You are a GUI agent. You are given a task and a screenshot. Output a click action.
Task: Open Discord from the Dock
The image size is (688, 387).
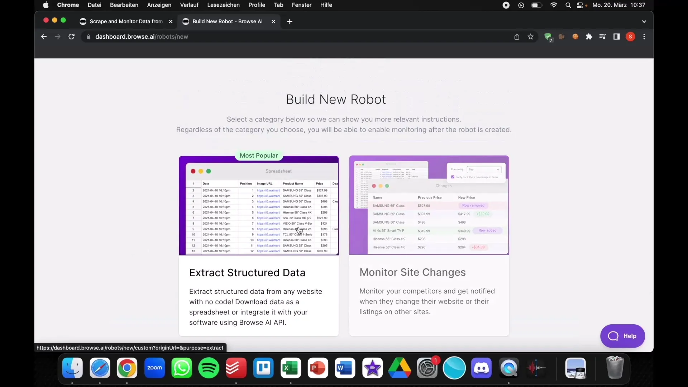pyautogui.click(x=481, y=368)
